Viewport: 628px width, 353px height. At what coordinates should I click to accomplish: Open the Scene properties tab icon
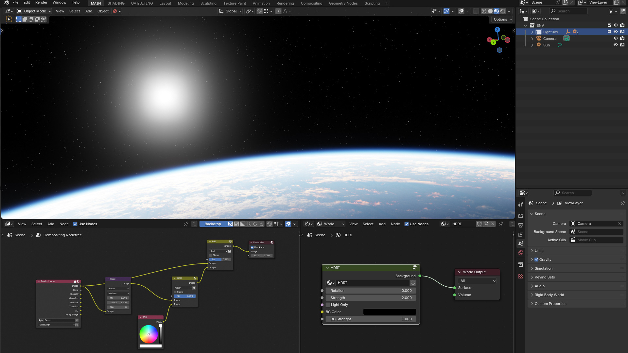pyautogui.click(x=521, y=244)
